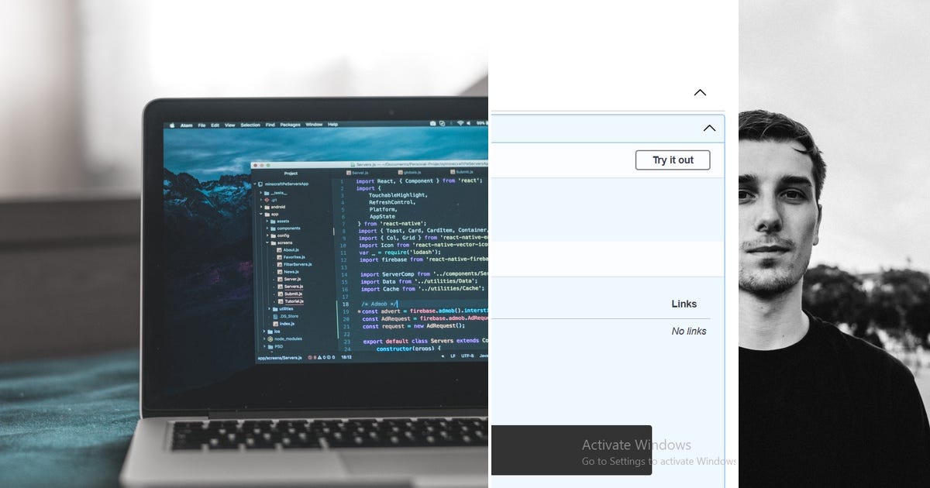This screenshot has width=930, height=488.
Task: Click the Try it out button
Action: pyautogui.click(x=673, y=160)
